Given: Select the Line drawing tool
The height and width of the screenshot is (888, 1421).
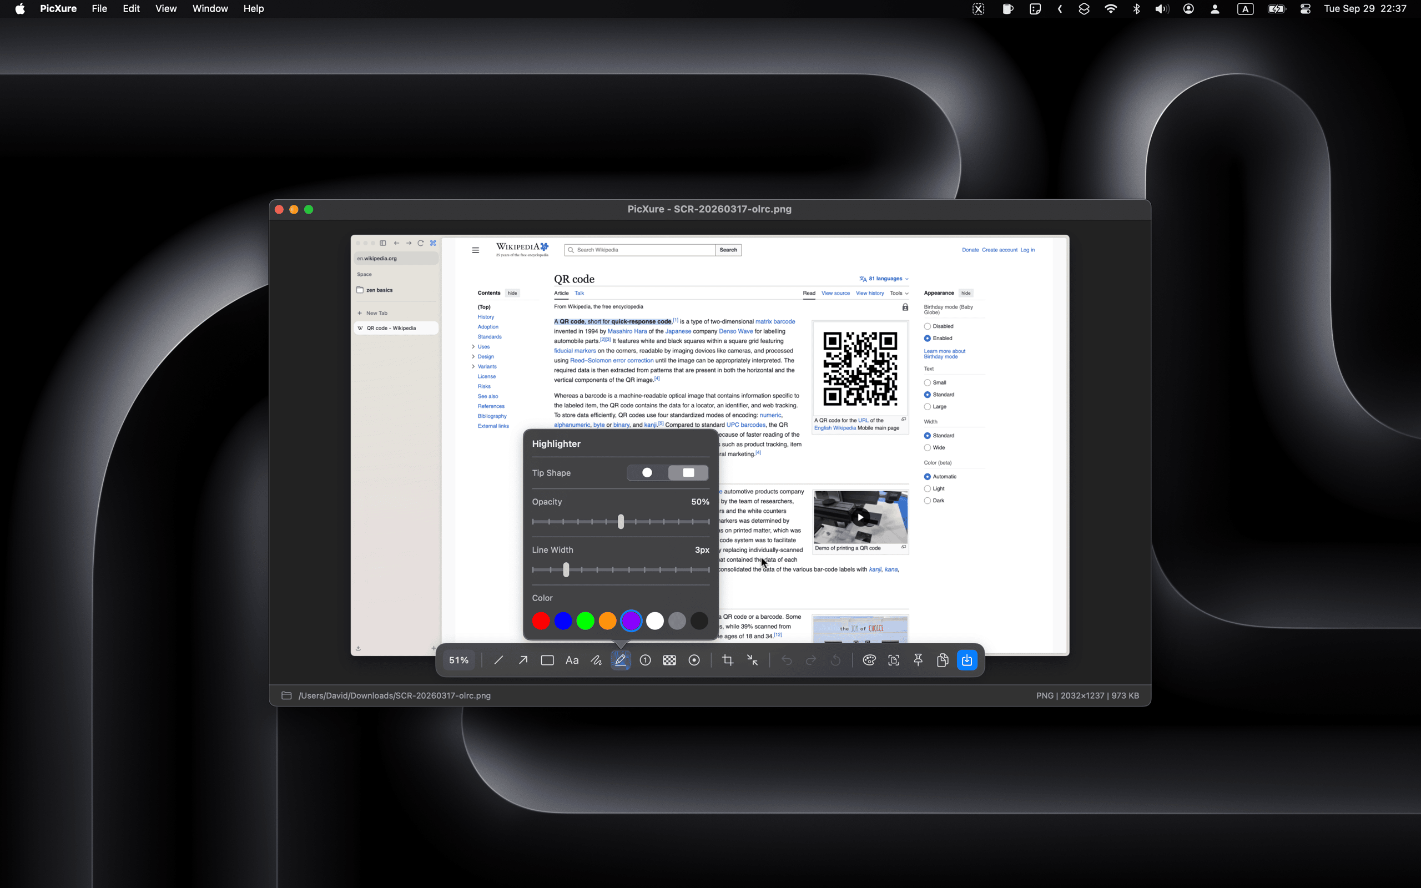Looking at the screenshot, I should tap(498, 660).
